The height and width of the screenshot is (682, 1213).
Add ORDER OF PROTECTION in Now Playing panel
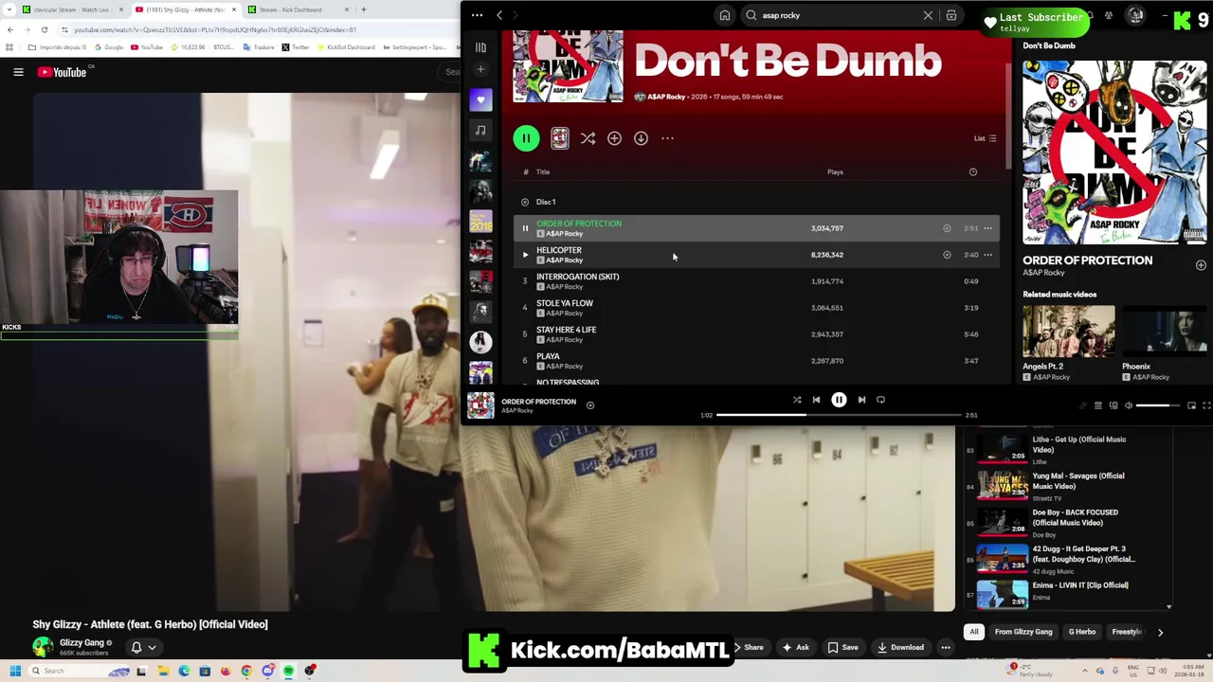point(1201,265)
